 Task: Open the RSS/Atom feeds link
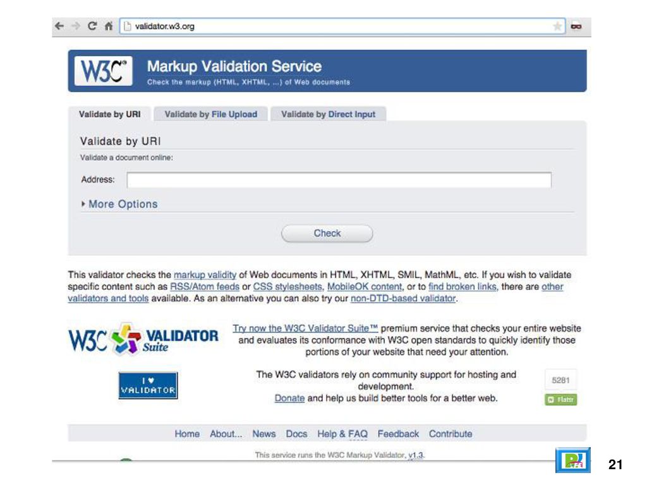pyautogui.click(x=205, y=287)
